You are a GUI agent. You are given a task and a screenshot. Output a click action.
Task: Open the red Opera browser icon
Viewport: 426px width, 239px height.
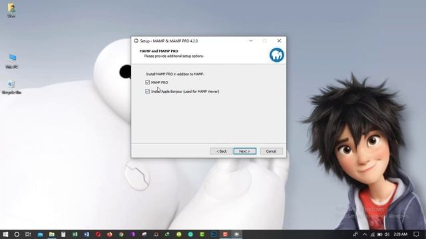(98, 234)
